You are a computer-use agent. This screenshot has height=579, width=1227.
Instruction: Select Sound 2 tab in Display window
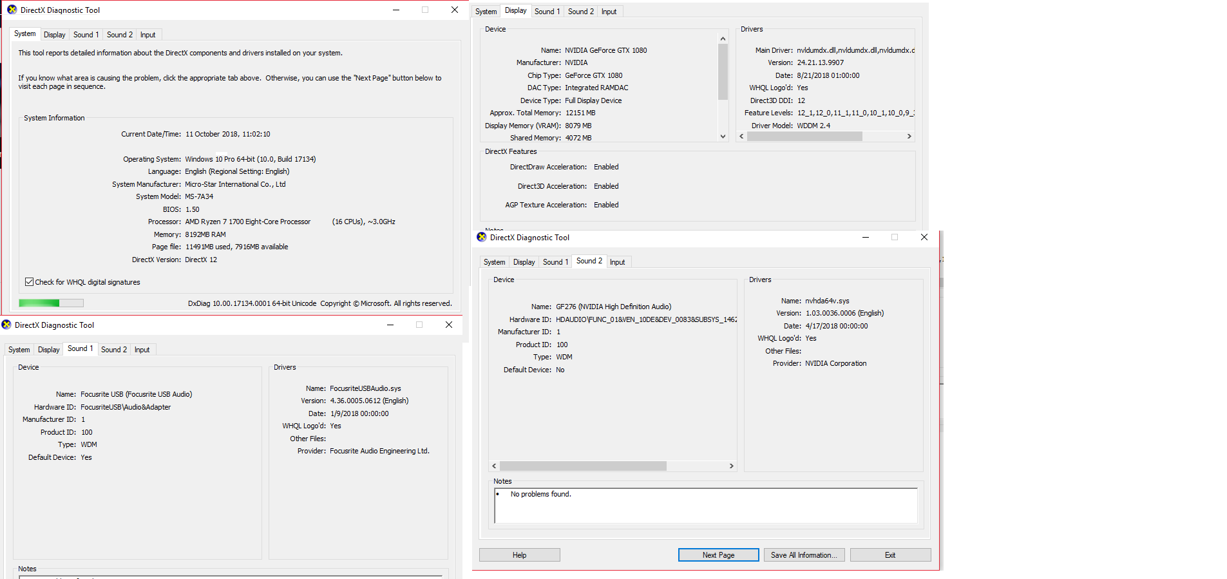(x=581, y=12)
